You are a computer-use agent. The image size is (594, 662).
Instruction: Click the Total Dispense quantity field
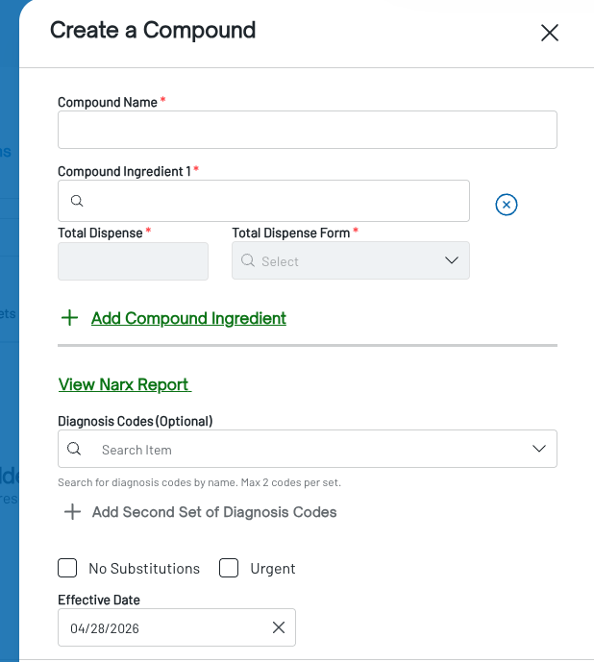pos(133,261)
